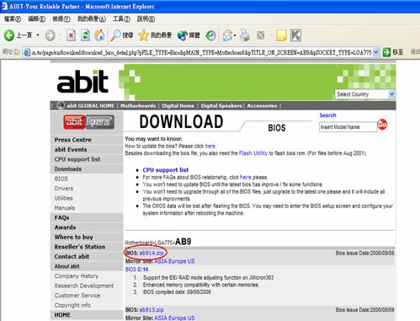
Task: Open the Search magnifier toolbar icon
Action: pyautogui.click(x=114, y=35)
